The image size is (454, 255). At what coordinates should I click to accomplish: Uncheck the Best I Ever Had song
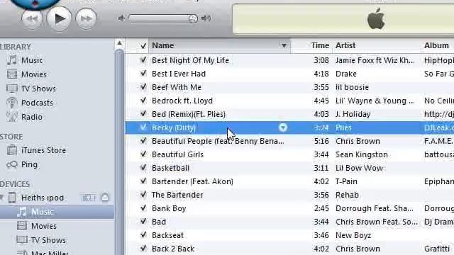[143, 74]
